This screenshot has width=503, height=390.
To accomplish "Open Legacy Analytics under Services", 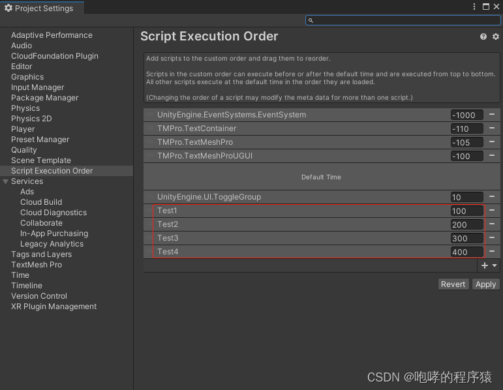I will click(52, 244).
